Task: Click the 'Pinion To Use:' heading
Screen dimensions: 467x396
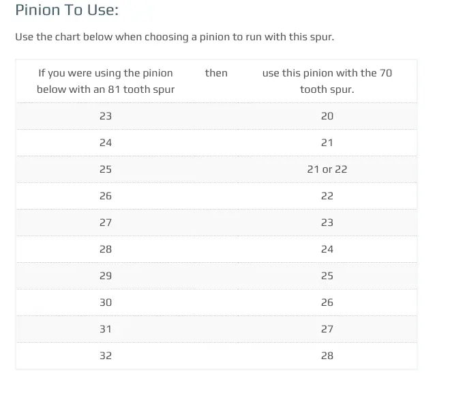Action: [67, 10]
